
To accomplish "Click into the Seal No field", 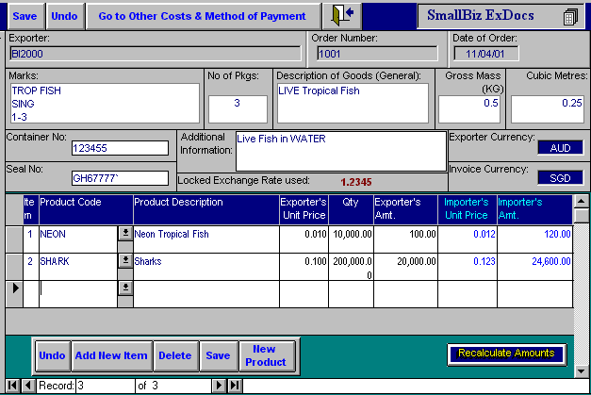I will [120, 176].
